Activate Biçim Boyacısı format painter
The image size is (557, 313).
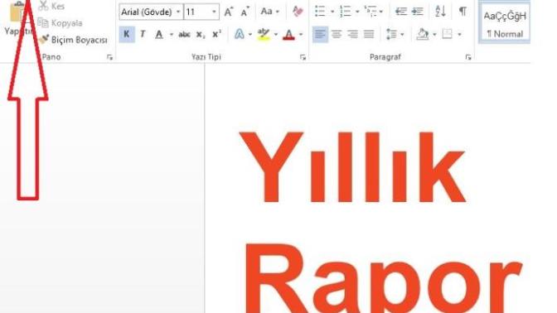(73, 40)
